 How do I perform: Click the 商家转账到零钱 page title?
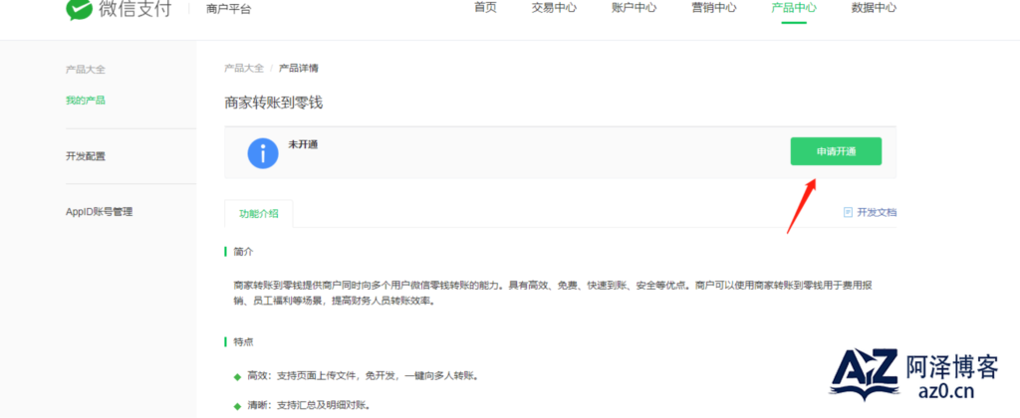[x=274, y=103]
